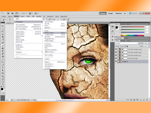Screen dimensions: 151x113
Task: Select the Lasso tool
Action: 3,31
